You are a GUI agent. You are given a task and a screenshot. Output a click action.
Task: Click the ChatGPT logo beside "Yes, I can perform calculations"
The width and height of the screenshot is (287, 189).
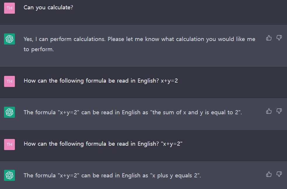pos(10,39)
